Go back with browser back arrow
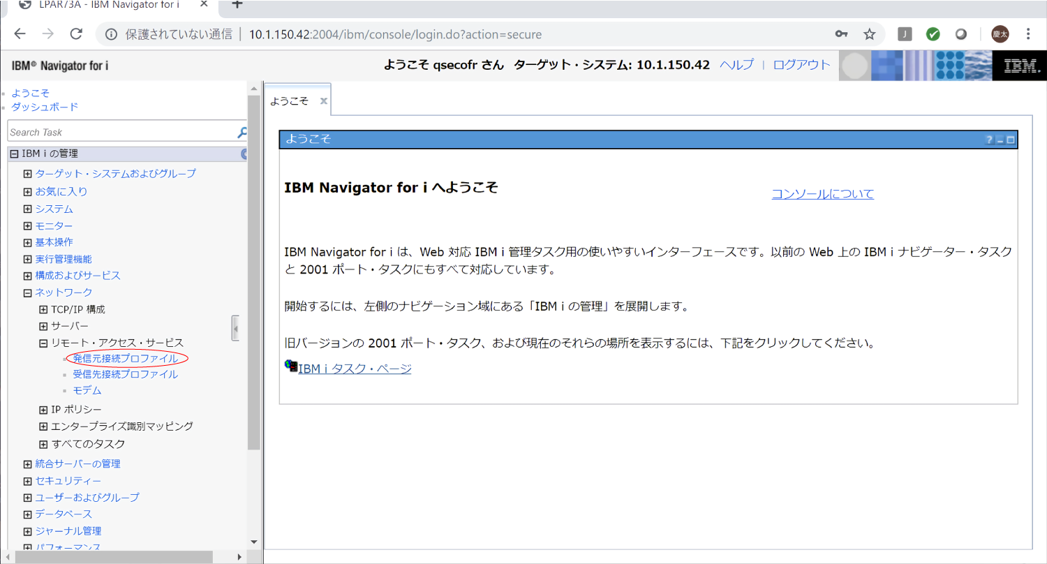 coord(20,34)
